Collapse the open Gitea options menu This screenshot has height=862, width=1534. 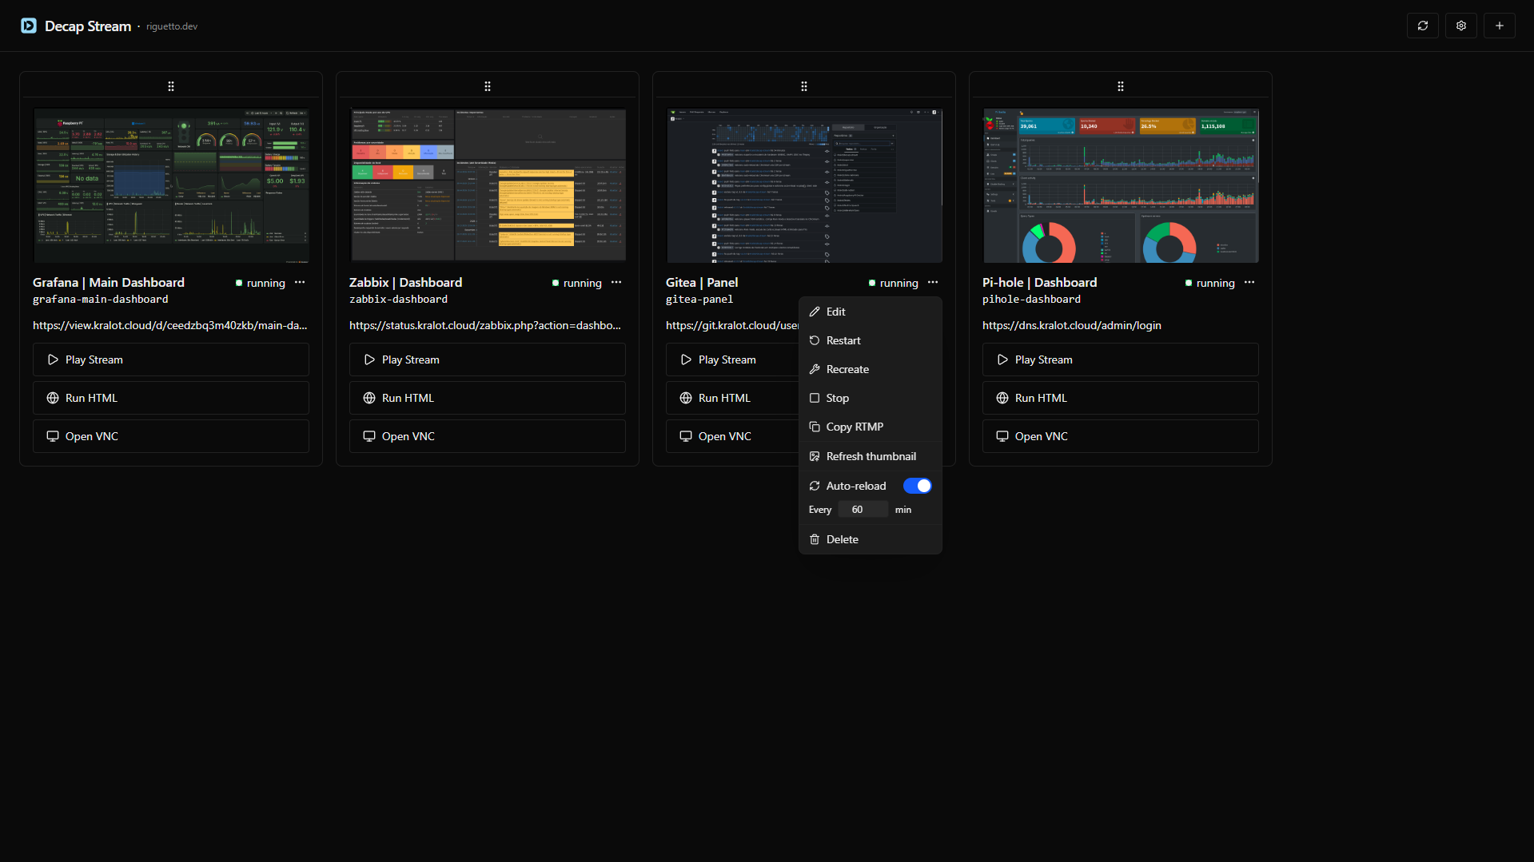click(932, 283)
